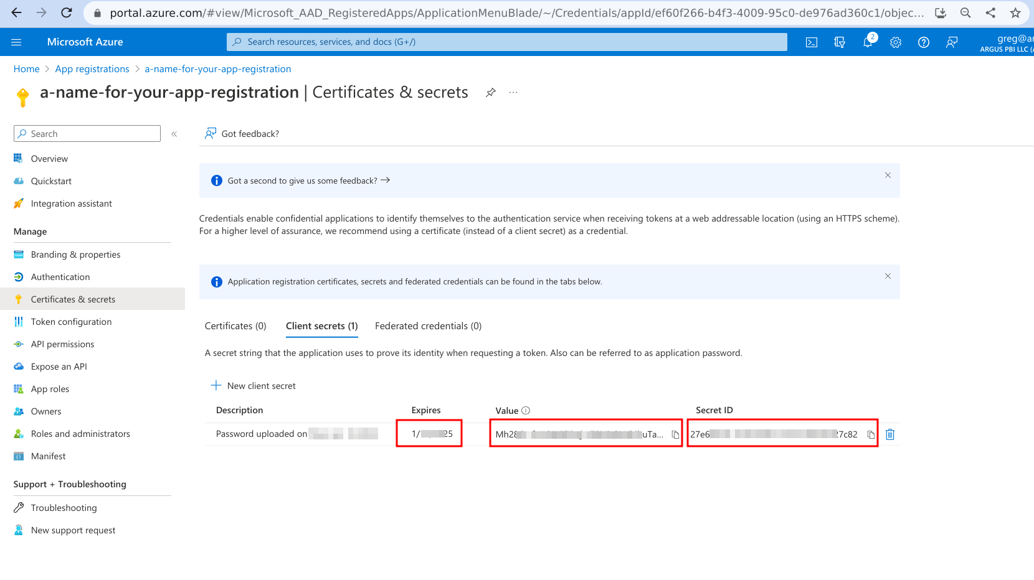The width and height of the screenshot is (1034, 580).
Task: Copy the client secret value to the clipboard
Action: (675, 434)
